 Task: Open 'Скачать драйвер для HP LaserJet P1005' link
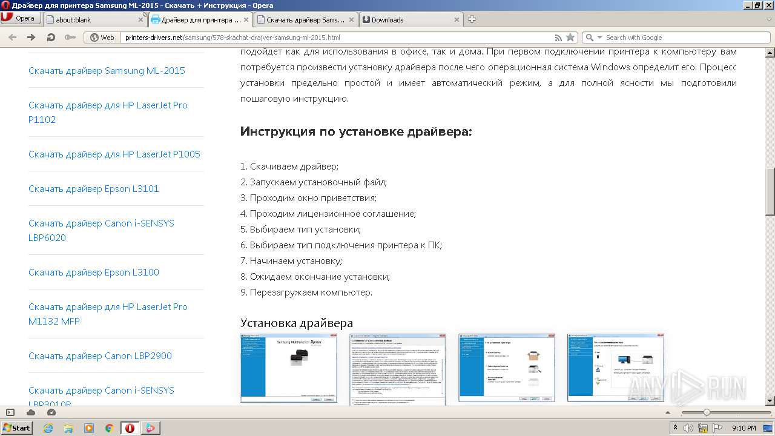coord(114,154)
